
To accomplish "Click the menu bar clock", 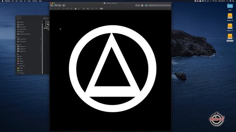I will (x=222, y=1).
